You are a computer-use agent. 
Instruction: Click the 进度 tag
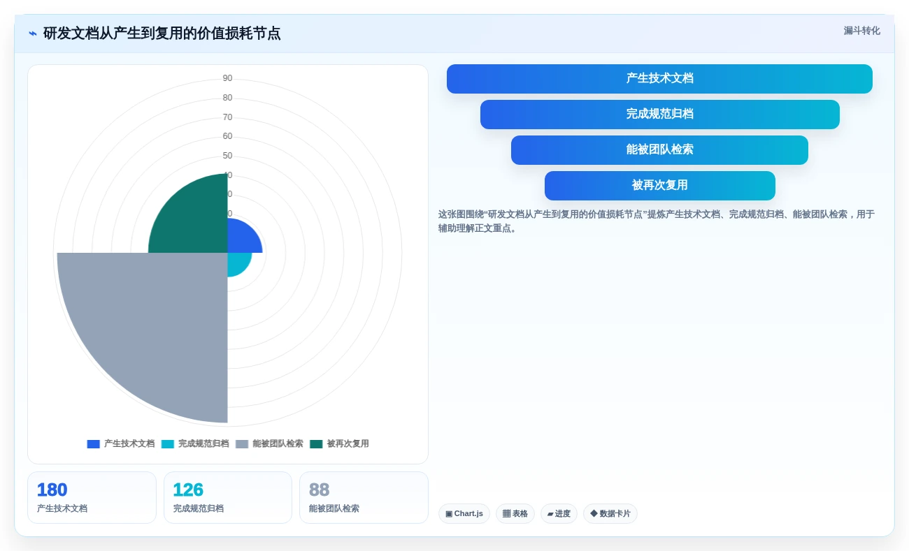559,514
